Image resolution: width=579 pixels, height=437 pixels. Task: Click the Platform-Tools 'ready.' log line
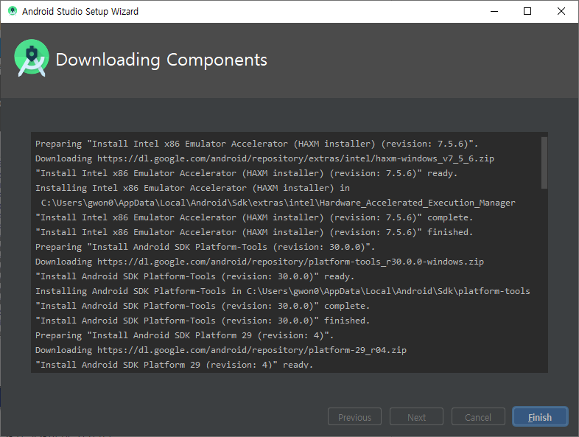click(x=195, y=276)
